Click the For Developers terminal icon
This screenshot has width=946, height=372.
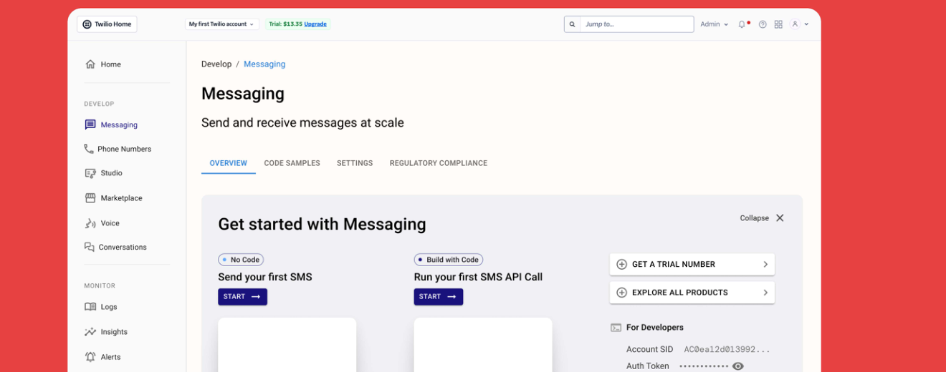616,328
